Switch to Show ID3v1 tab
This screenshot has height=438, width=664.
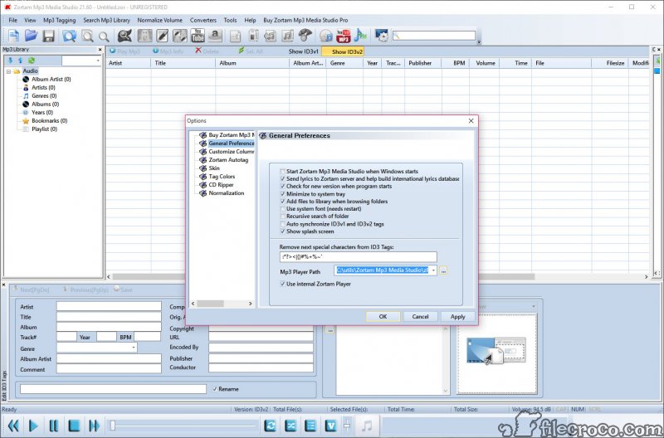(303, 51)
